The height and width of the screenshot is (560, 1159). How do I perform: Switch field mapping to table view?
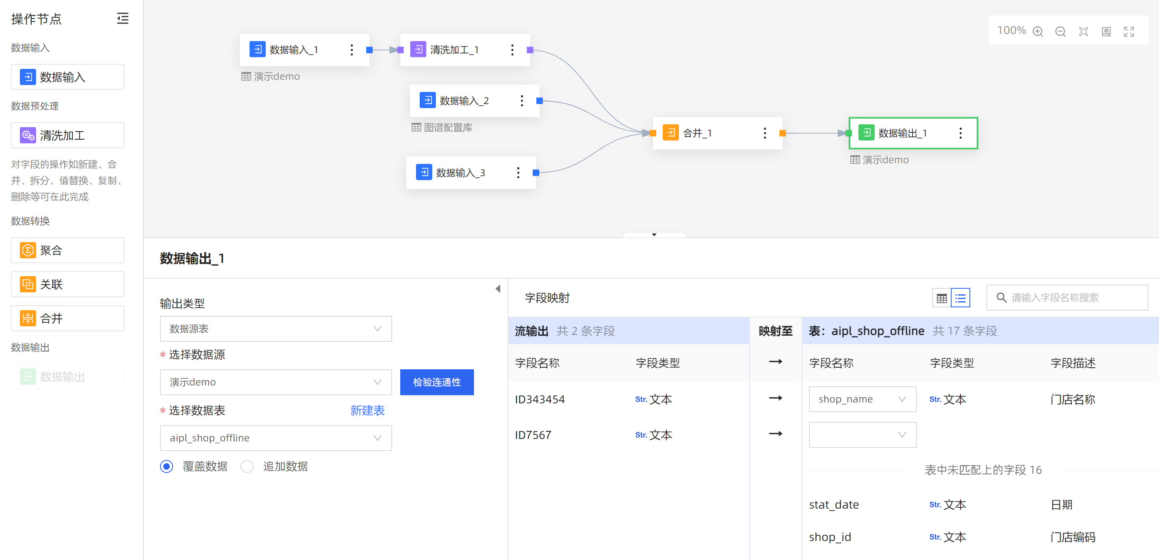pyautogui.click(x=942, y=298)
